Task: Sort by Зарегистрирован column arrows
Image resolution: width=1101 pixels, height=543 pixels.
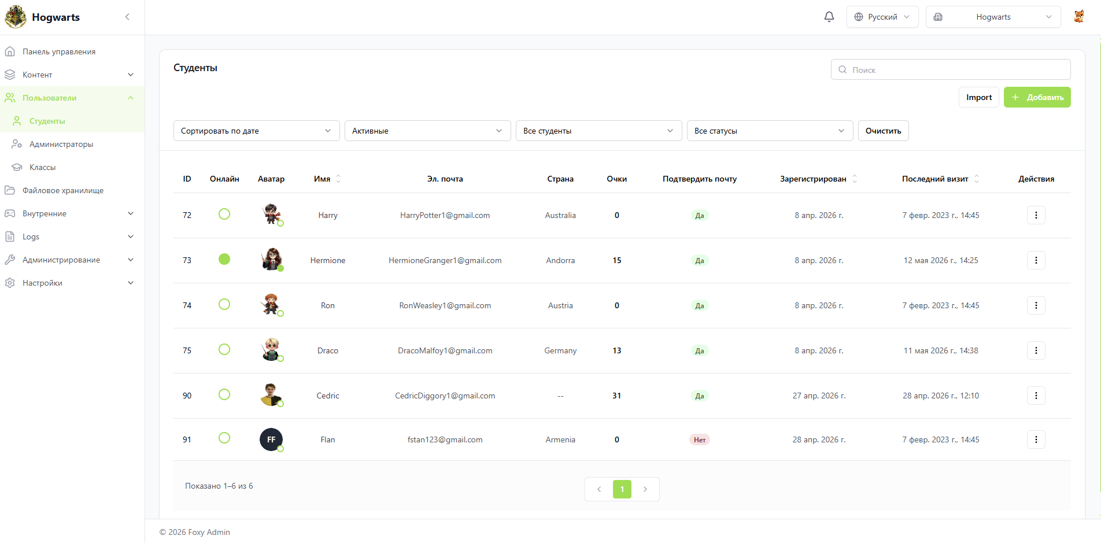Action: click(x=855, y=179)
